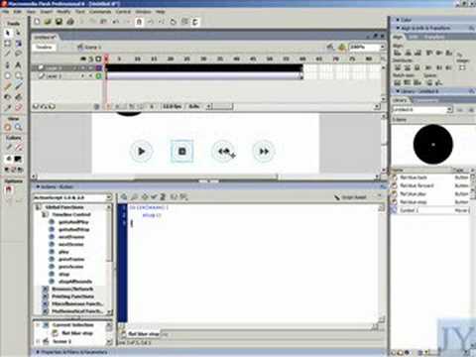Expand the Properties & Filters & Parameters panel
Screen dimensions: 476x357
(38, 352)
